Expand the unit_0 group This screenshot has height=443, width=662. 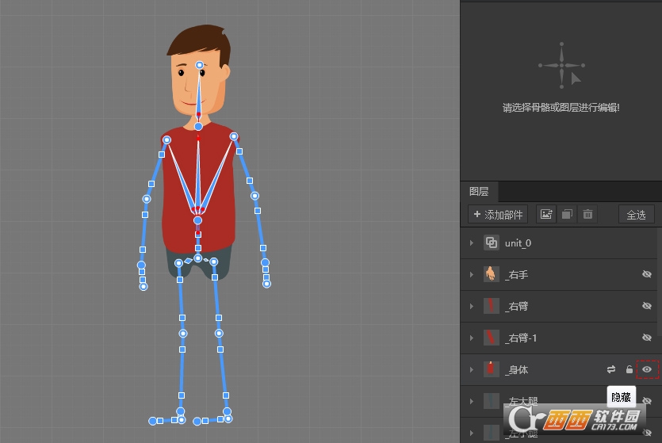pyautogui.click(x=472, y=243)
